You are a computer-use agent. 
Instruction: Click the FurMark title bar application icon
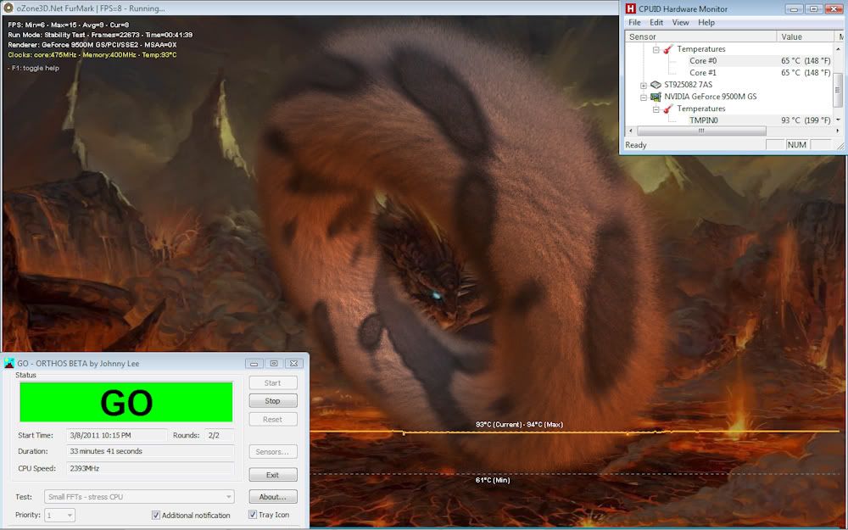[x=8, y=8]
